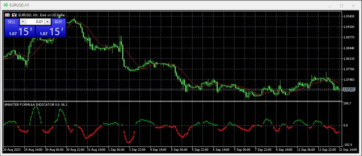Click the '8 Sep 14:00' time label
Screen dimensions: 362x156
click(285, 150)
